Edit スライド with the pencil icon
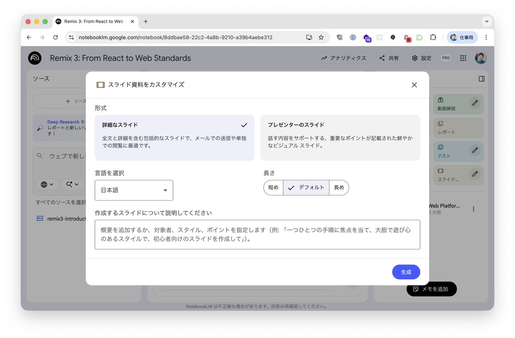 [x=474, y=174]
